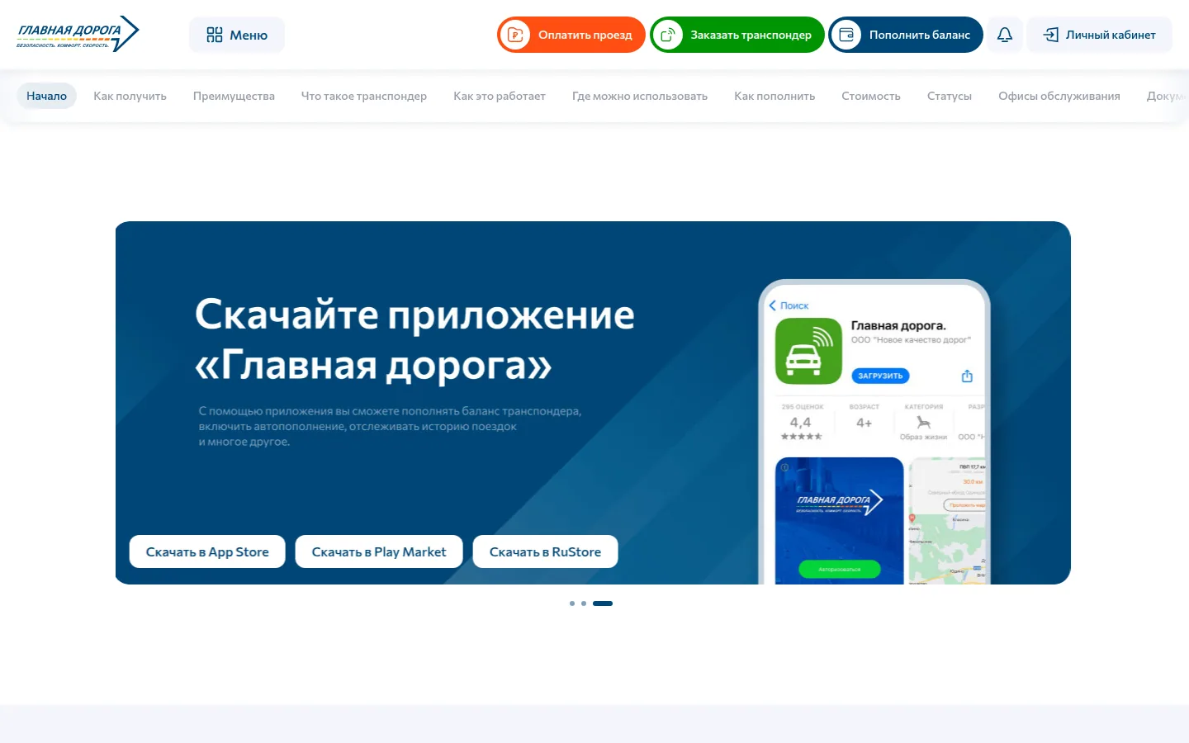Viewport: 1189px width, 743px height.
Task: Click the wallet icon on Пополнить баланс
Action: (x=846, y=35)
